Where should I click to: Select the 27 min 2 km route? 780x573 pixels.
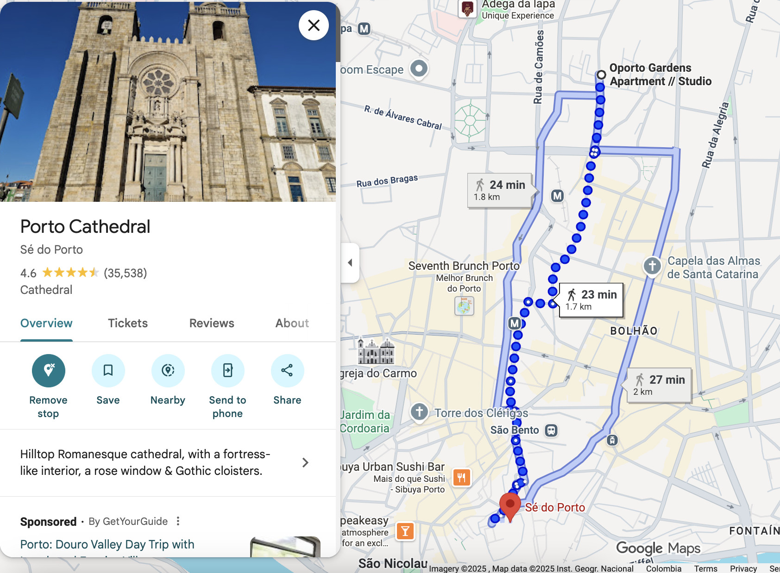[659, 385]
